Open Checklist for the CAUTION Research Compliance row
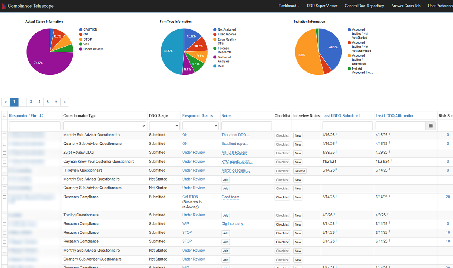Screen dimensions: 453x268 pos(282,198)
